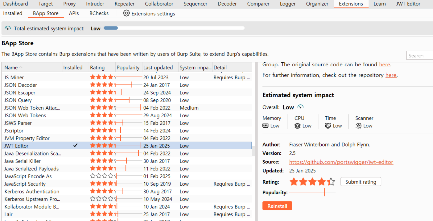Select the BApp Store sub-tab
433x221 pixels.
click(x=45, y=13)
